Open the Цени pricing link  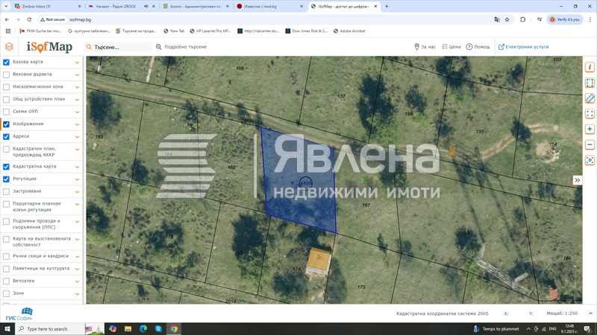[x=451, y=47]
